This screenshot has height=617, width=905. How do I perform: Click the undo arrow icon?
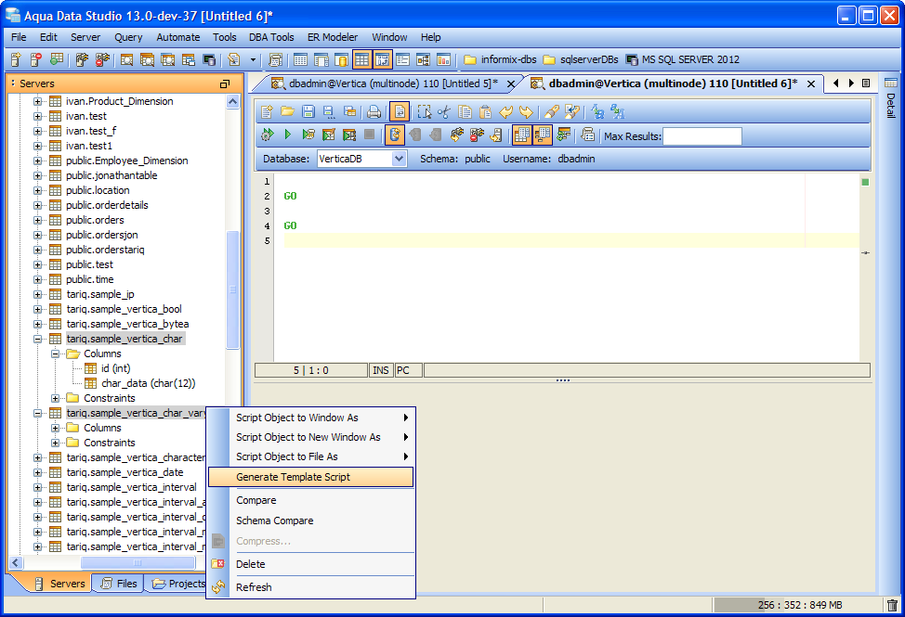point(506,111)
